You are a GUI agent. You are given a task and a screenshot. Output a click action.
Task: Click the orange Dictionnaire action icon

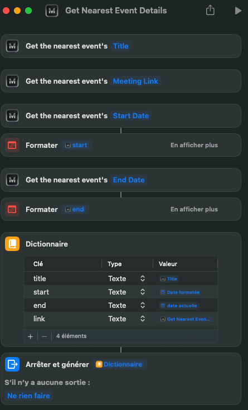(x=12, y=244)
